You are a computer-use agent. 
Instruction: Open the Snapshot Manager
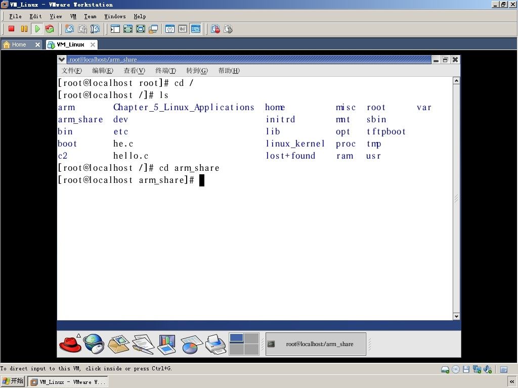(95, 29)
